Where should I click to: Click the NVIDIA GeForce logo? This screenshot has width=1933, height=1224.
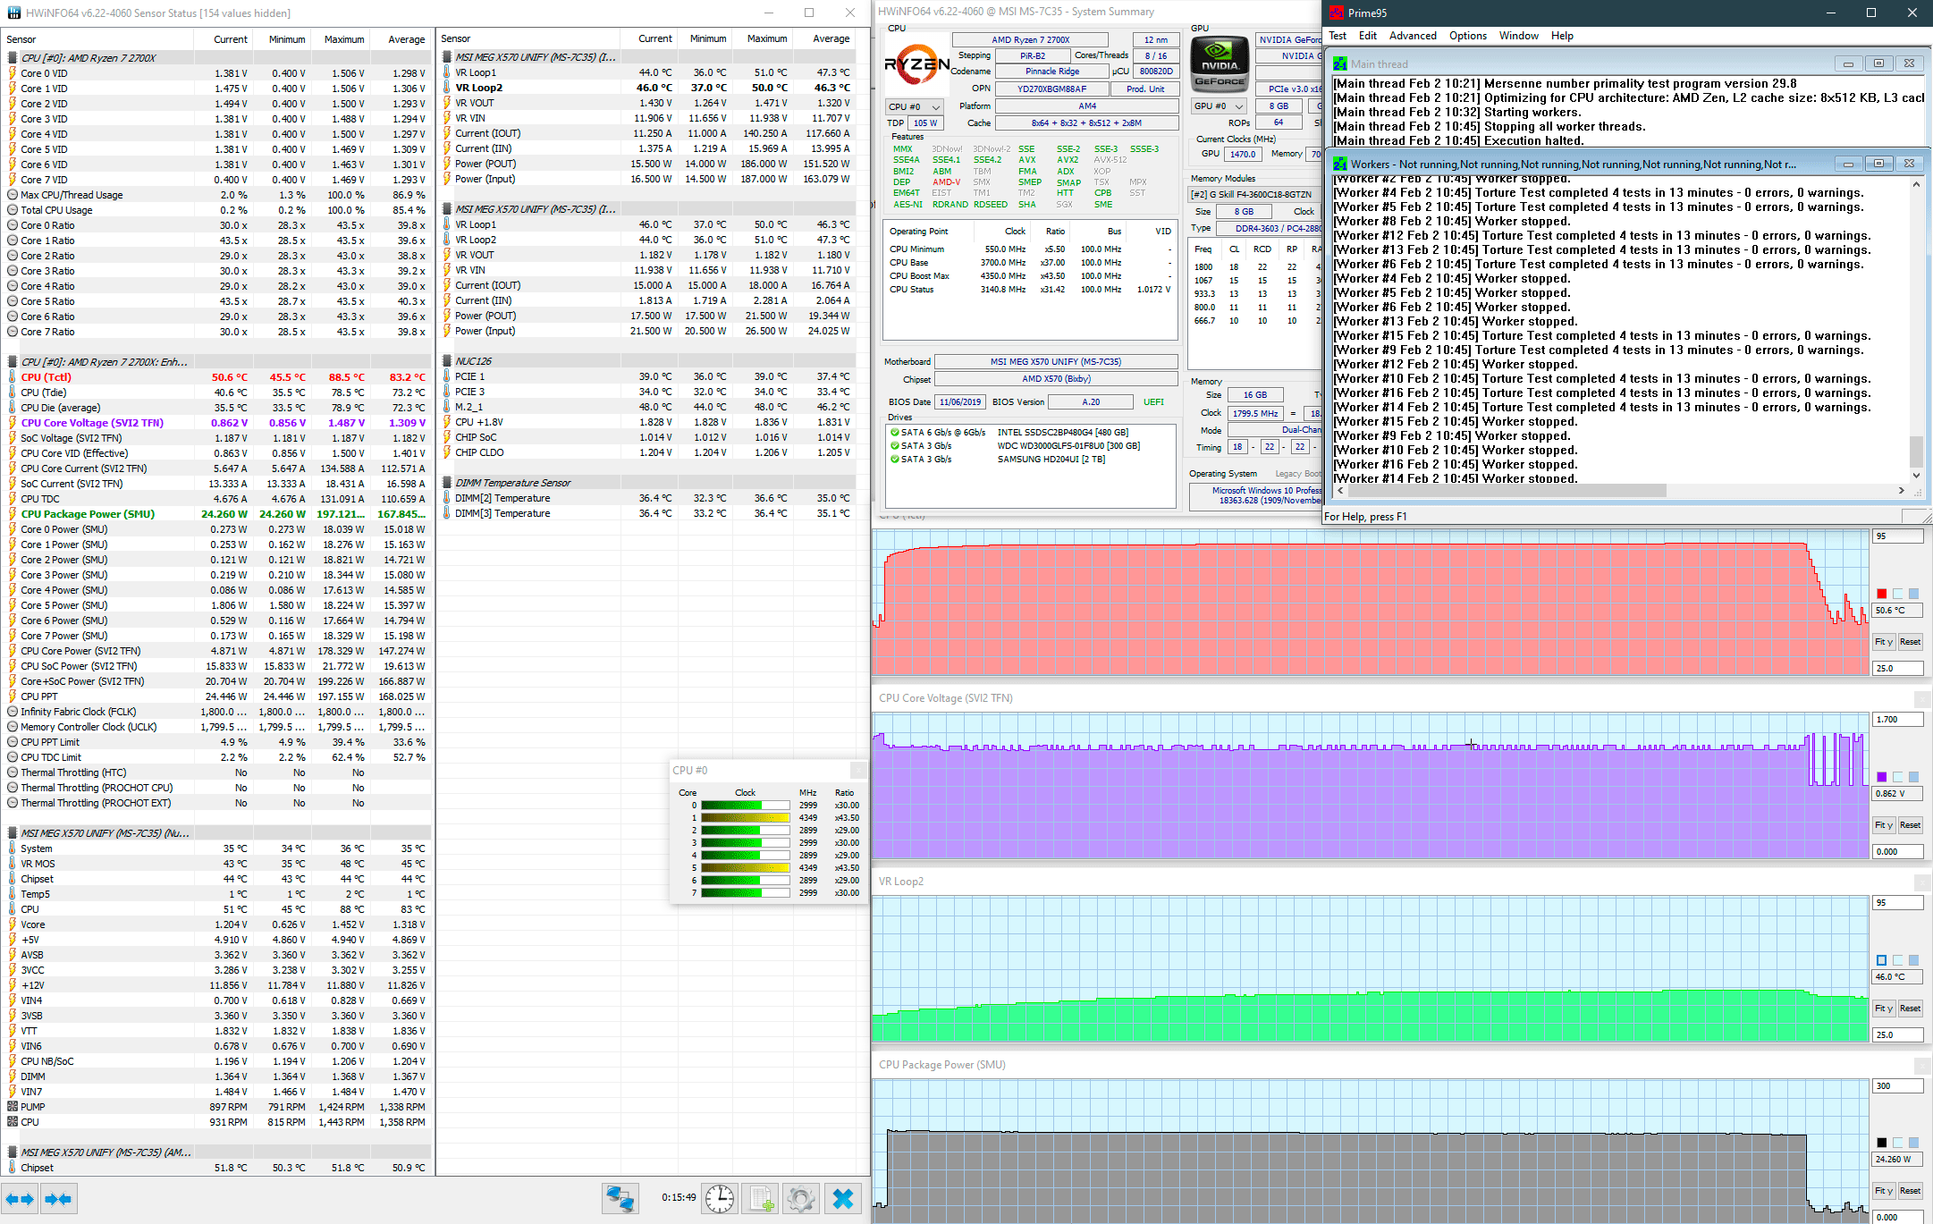[x=1220, y=64]
